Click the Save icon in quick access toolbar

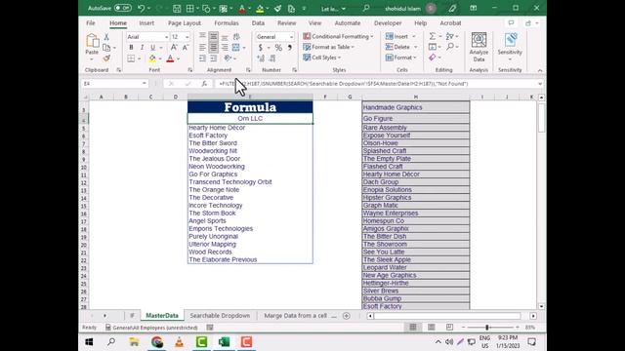click(177, 9)
